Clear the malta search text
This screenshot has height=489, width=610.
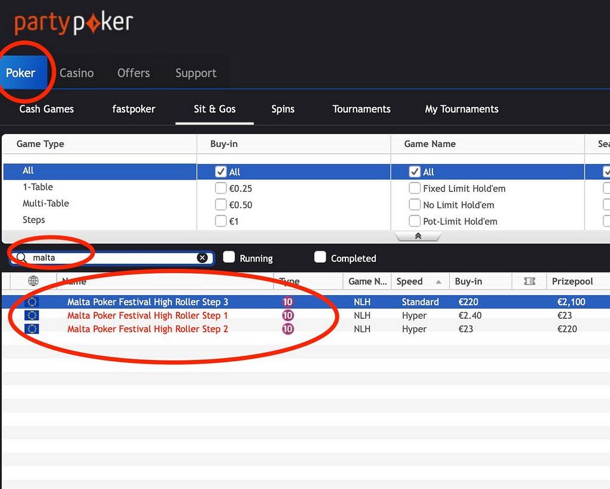[203, 258]
